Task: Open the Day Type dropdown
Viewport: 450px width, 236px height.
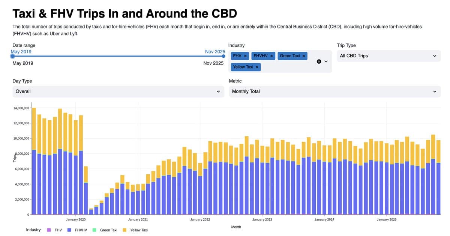Action: pos(118,91)
